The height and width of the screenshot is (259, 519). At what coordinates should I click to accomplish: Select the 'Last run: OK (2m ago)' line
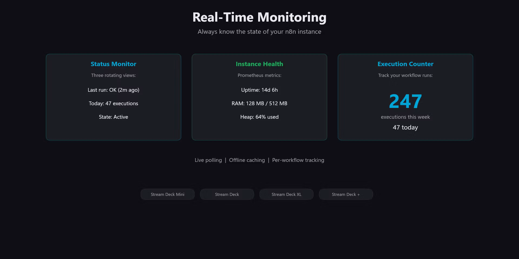[113, 90]
